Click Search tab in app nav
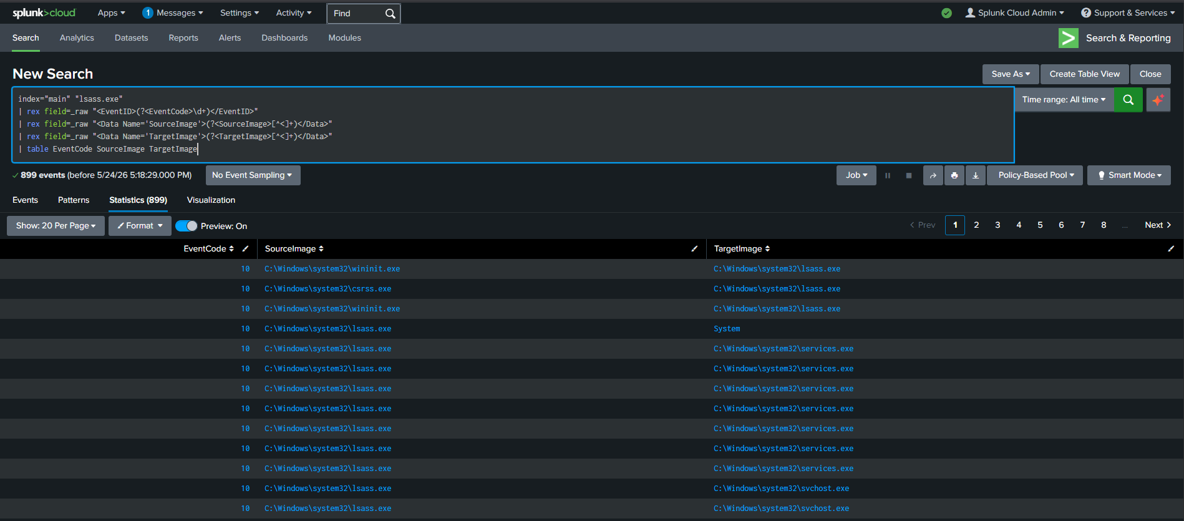Viewport: 1184px width, 521px height. 26,38
